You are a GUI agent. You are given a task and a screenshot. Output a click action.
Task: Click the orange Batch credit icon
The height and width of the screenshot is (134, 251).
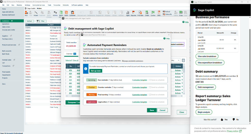click(66, 13)
